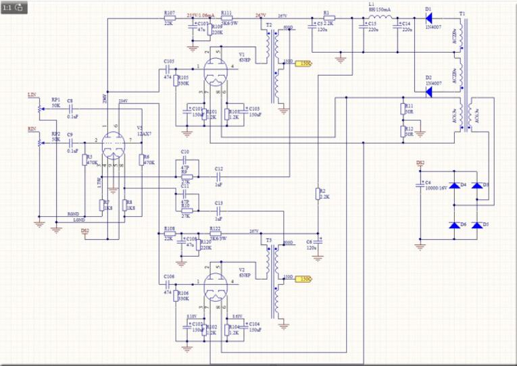
Task: Select the R11 50R resistor label
Action: [x=409, y=106]
